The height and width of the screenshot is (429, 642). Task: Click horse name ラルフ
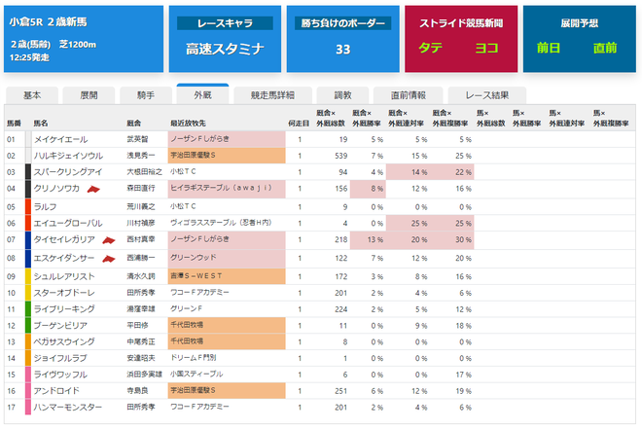(45, 207)
